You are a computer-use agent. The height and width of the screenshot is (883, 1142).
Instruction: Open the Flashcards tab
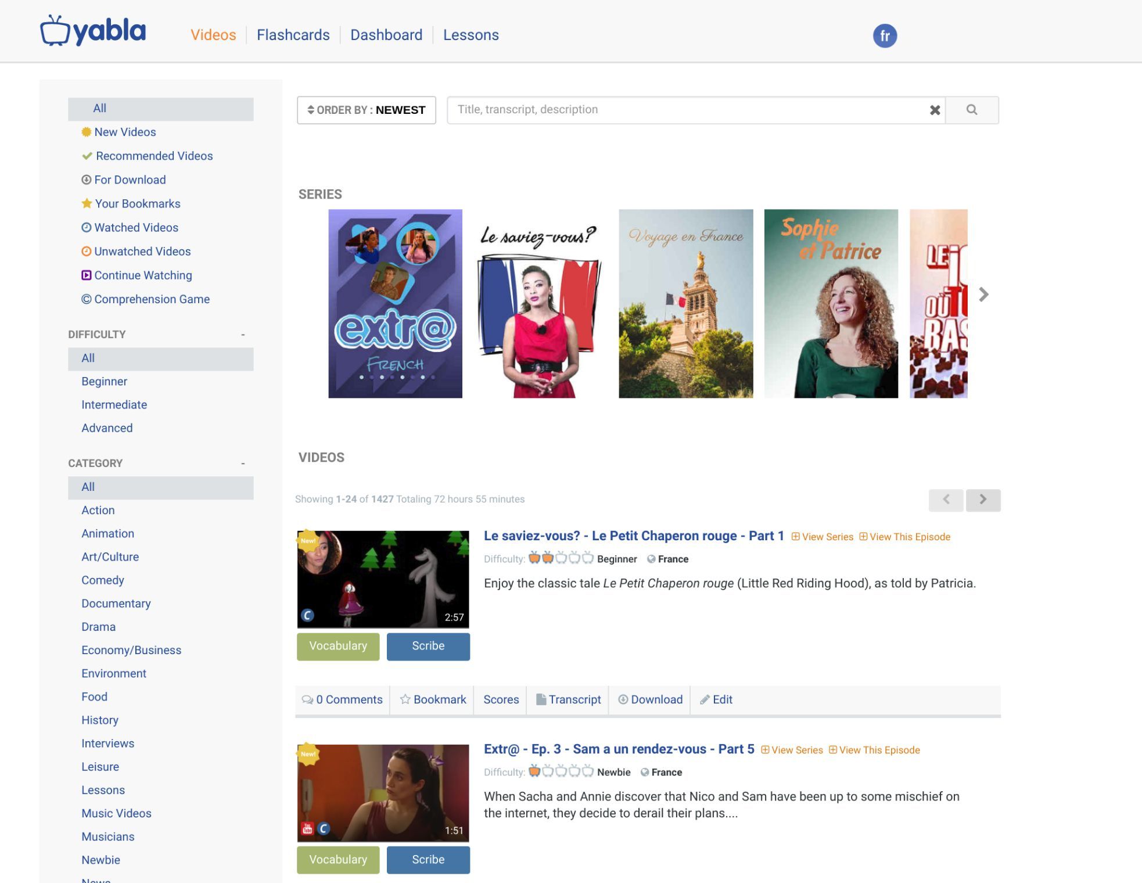[293, 35]
